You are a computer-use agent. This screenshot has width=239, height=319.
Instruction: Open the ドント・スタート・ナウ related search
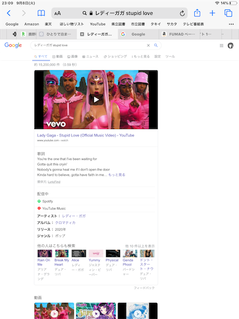pos(147,265)
